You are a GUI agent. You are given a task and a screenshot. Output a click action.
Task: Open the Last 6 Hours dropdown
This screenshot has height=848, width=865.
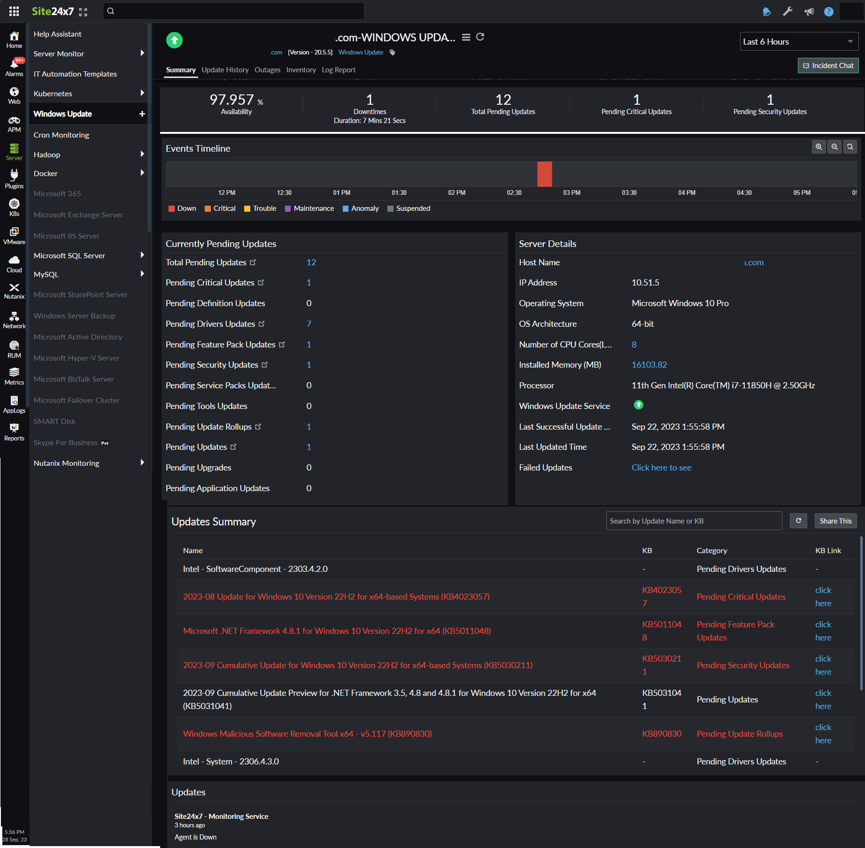[798, 41]
